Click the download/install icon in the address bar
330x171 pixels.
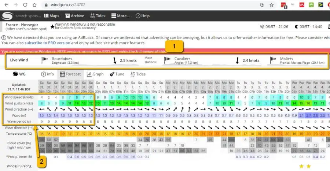262,5
